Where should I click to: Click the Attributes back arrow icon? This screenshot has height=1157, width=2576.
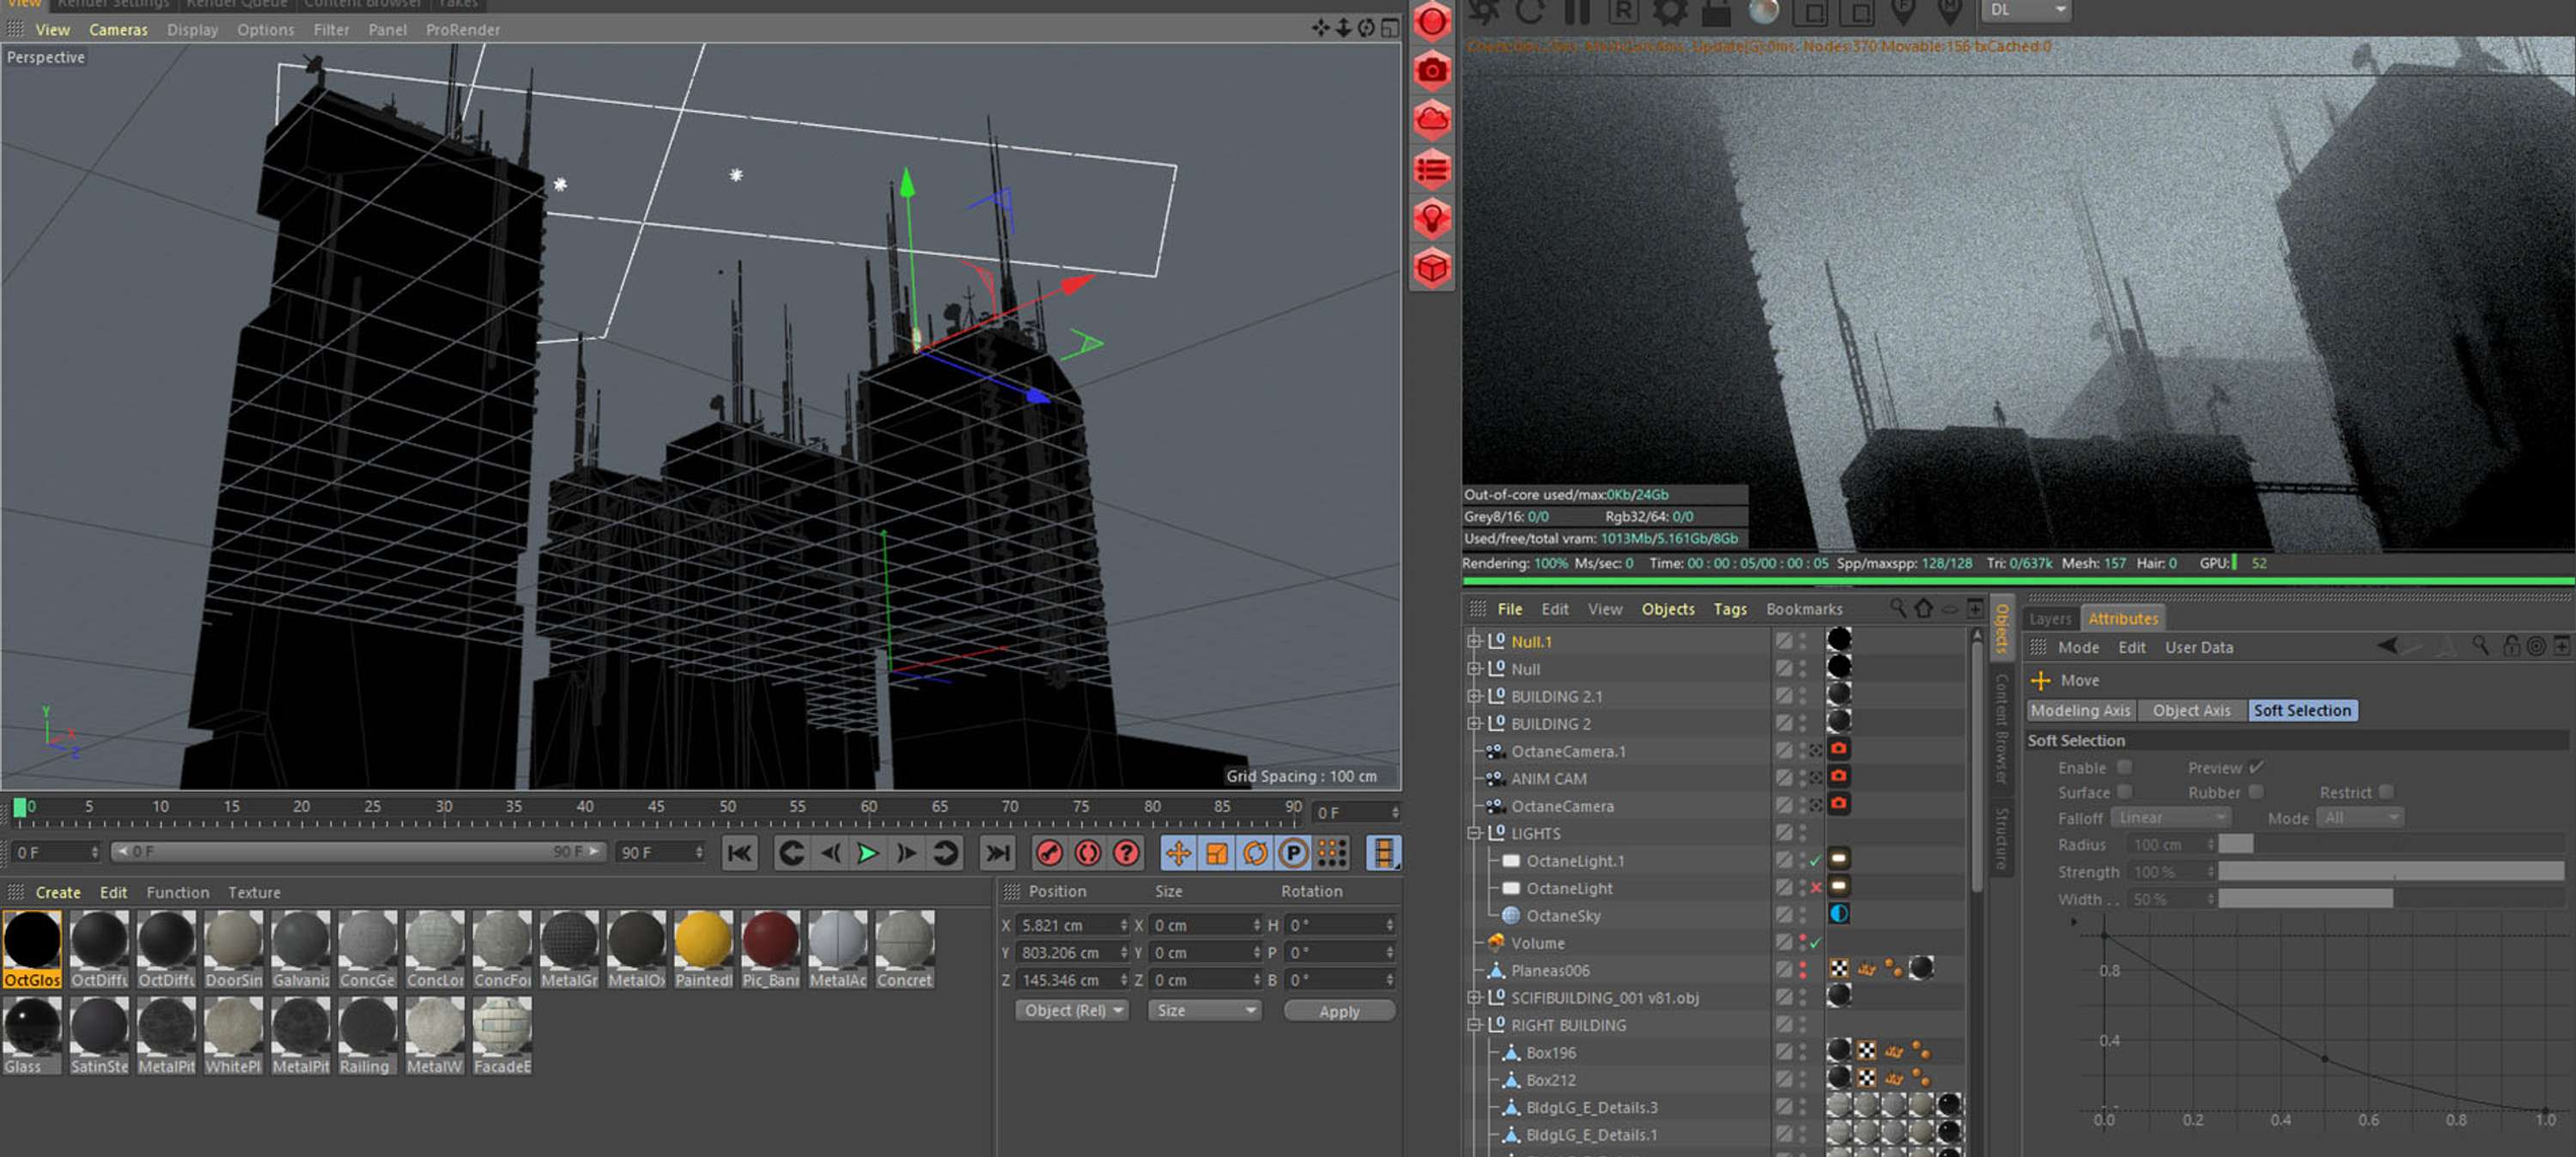tap(2387, 646)
